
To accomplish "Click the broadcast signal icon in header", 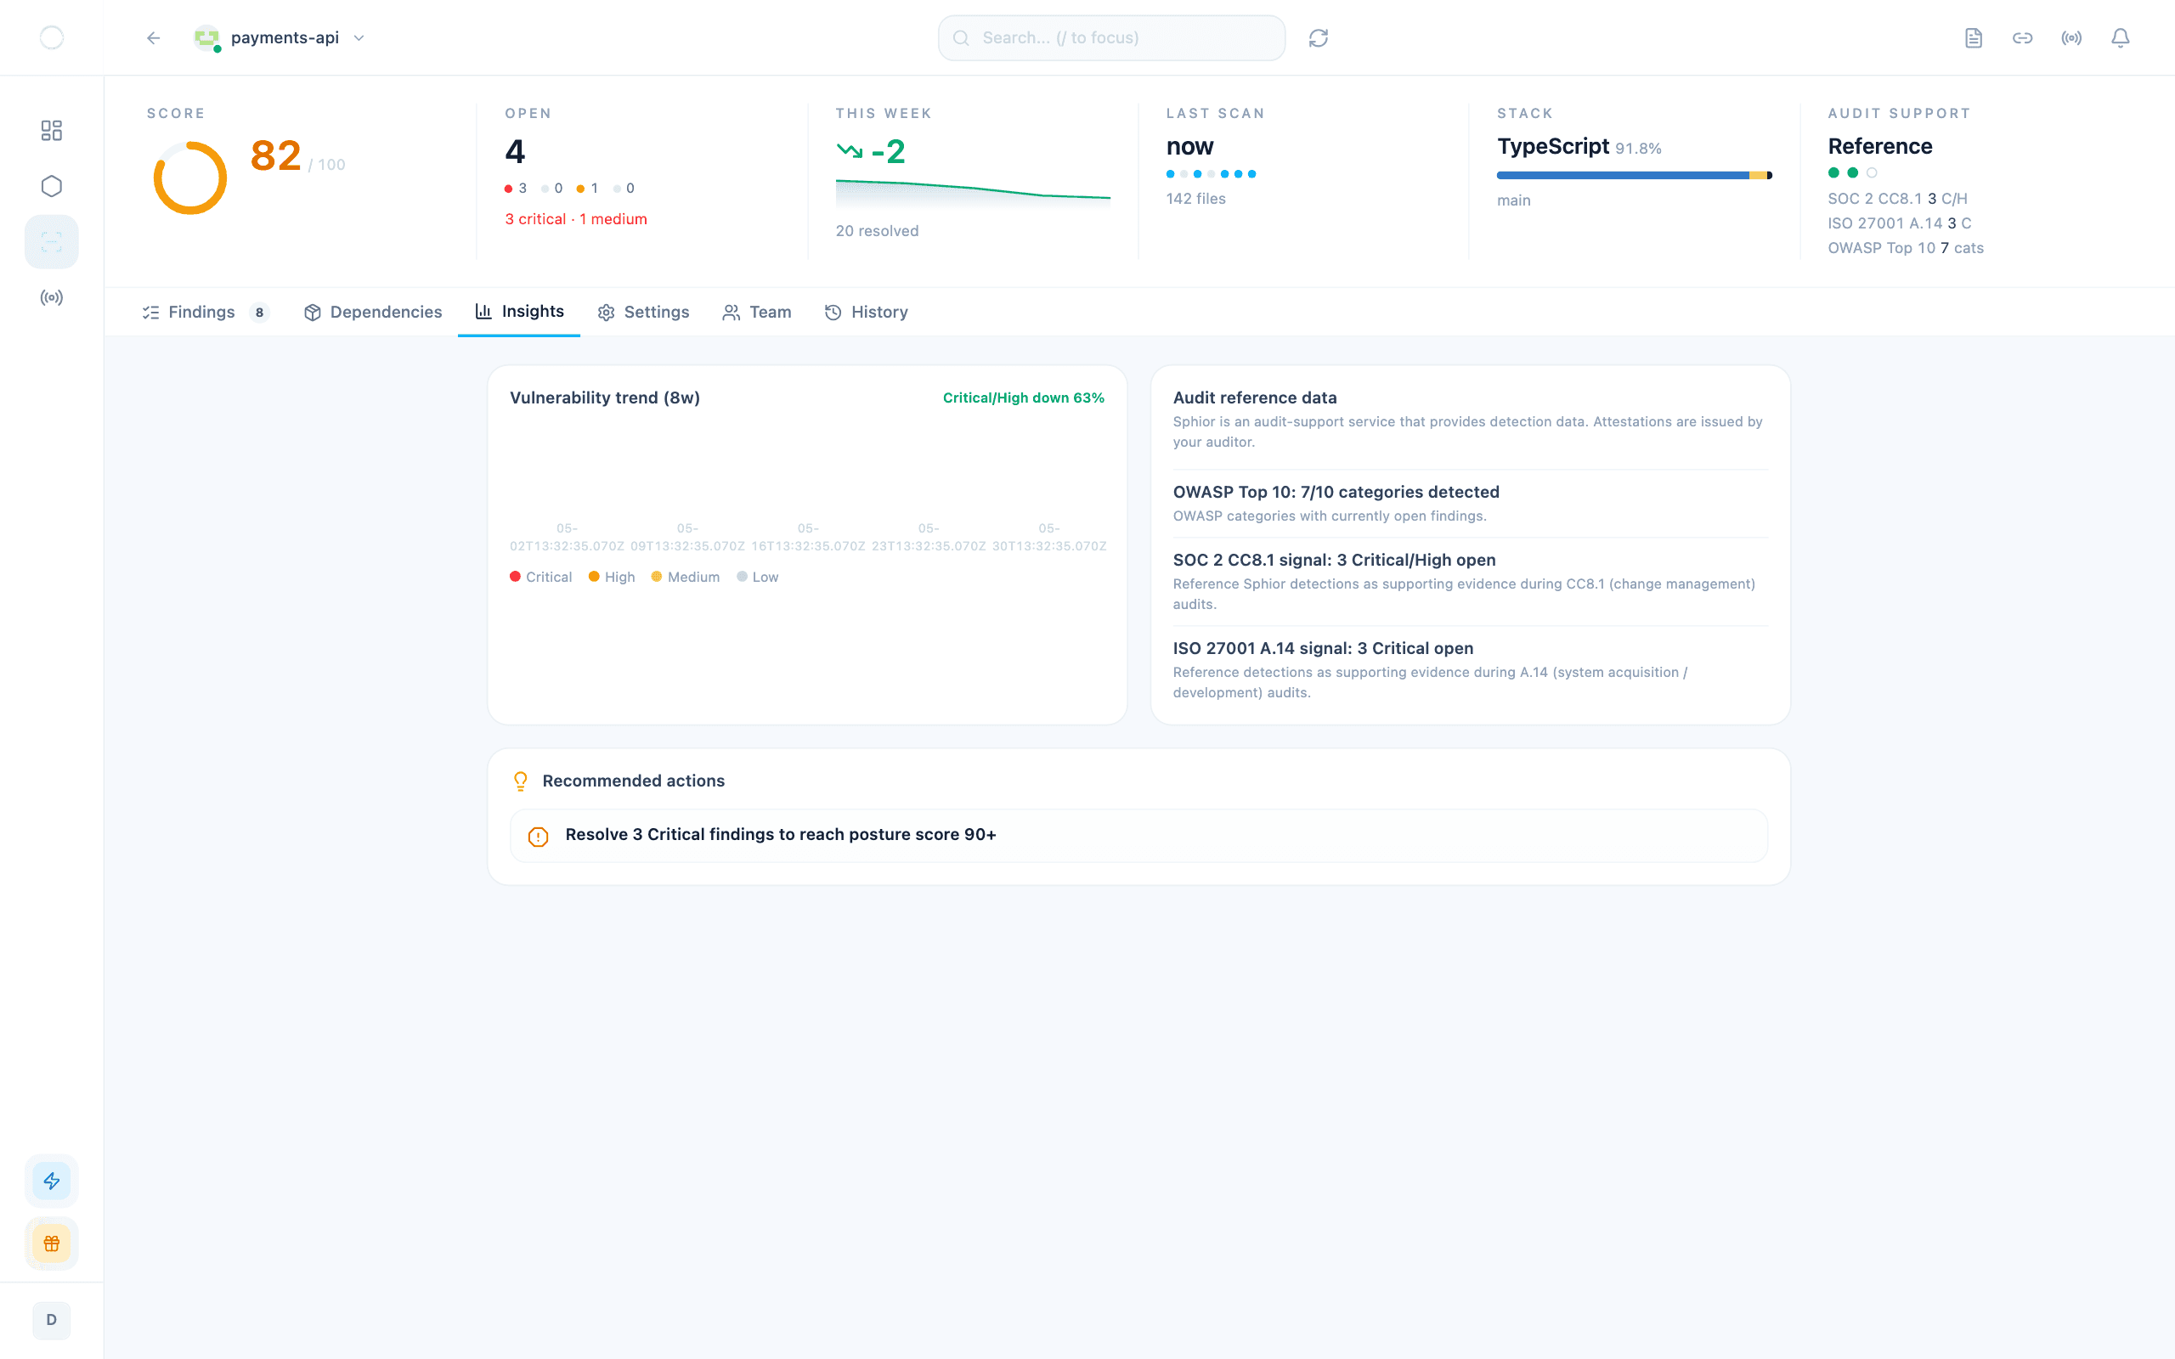I will (x=2071, y=37).
